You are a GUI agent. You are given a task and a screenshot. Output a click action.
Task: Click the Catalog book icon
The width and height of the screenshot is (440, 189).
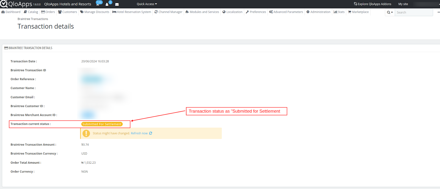25,12
